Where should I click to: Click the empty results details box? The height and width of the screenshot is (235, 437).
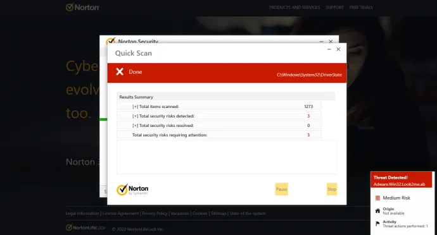227,157
